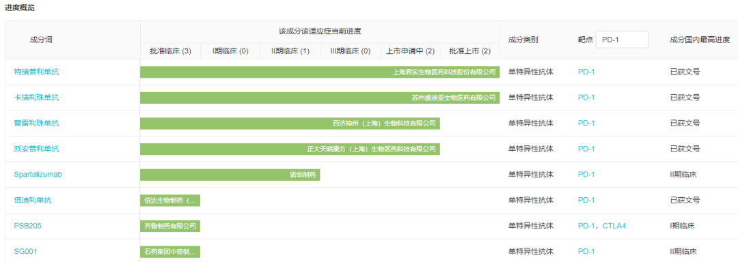Image resolution: width=738 pixels, height=262 pixels.
Task: Click the 苏州盛迪亚生物医药 progress bar
Action: click(320, 98)
